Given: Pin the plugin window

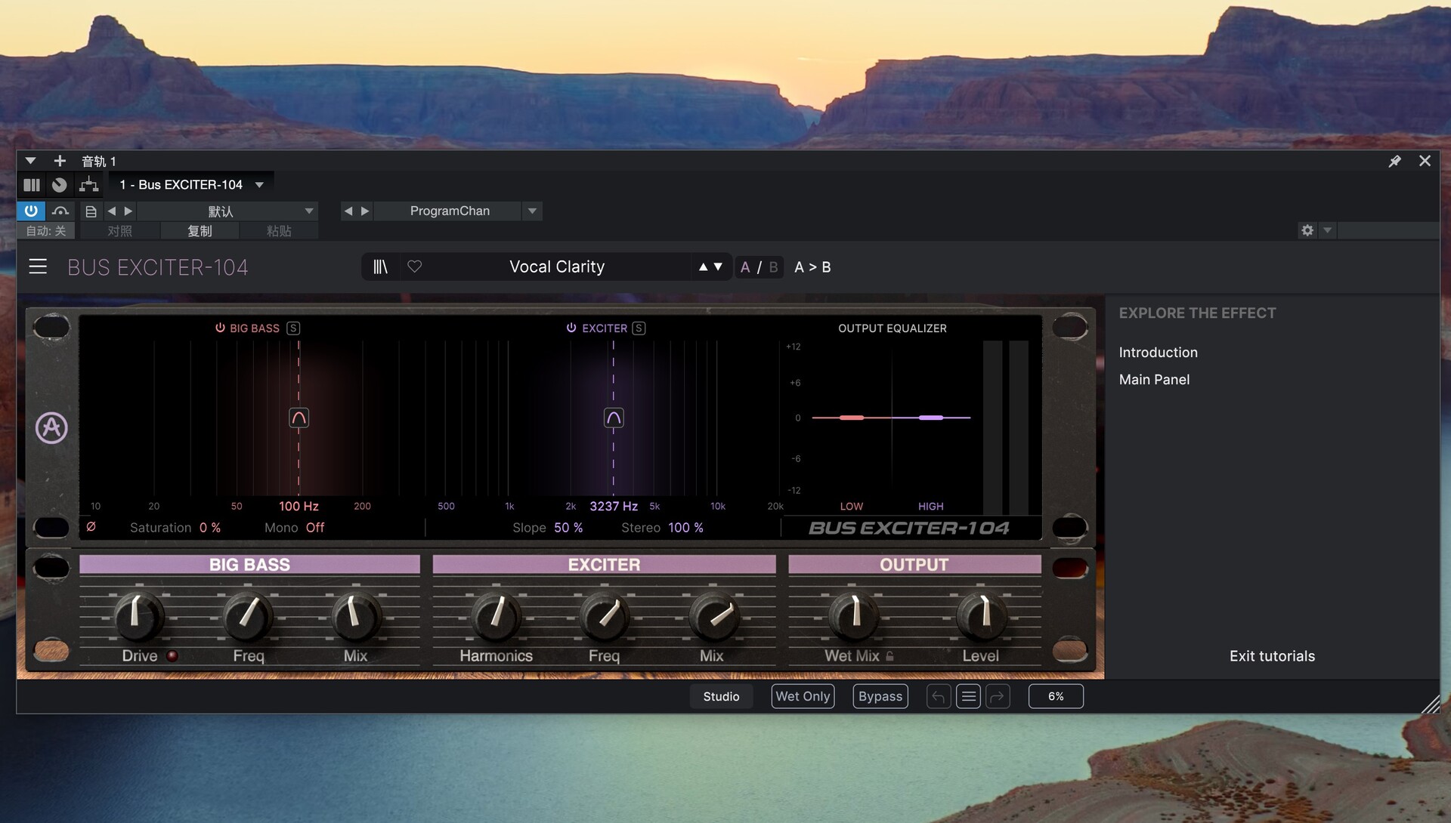Looking at the screenshot, I should [x=1395, y=161].
